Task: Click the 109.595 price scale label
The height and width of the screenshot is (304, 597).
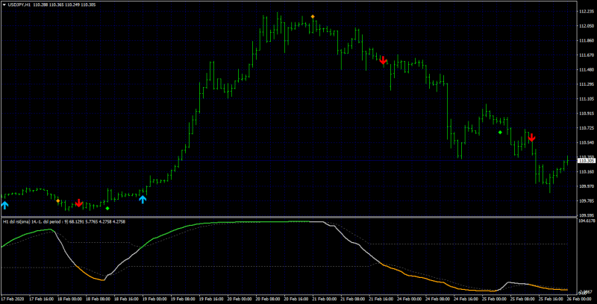Action: click(x=587, y=215)
